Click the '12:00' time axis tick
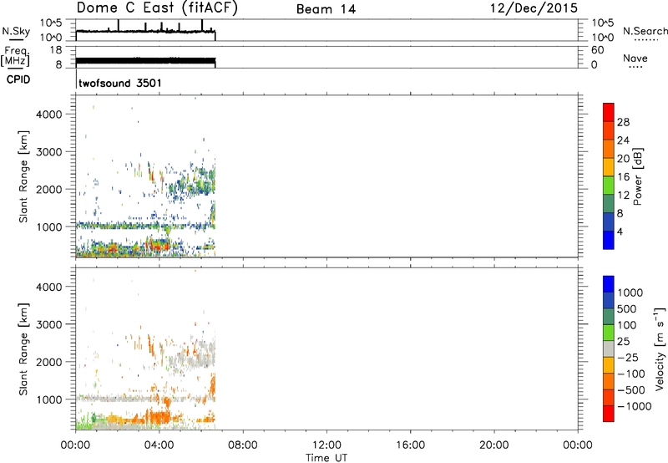 [326, 445]
